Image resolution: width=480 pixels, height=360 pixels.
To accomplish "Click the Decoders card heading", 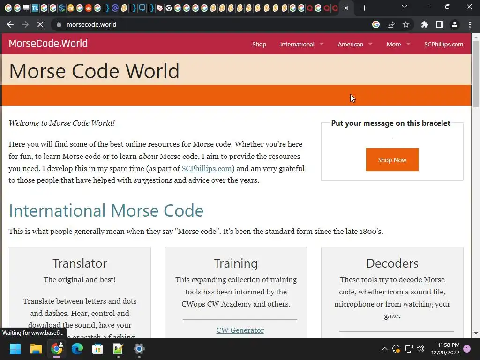I will 392,263.
